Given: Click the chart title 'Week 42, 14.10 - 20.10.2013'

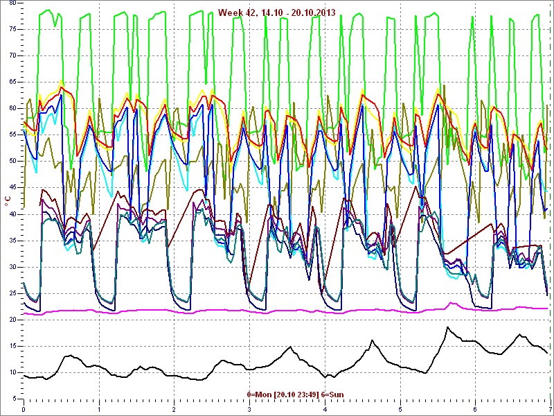Looking at the screenshot, I should tap(276, 12).
